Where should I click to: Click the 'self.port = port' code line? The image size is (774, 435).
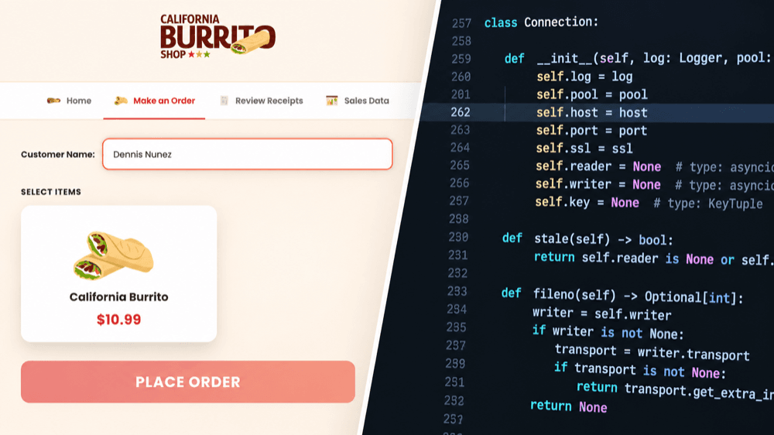click(591, 130)
